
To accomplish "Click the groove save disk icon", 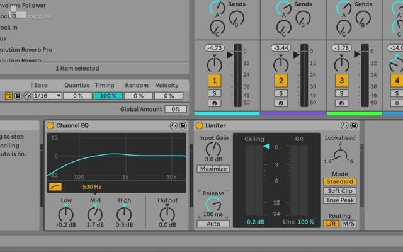I will click(18, 96).
